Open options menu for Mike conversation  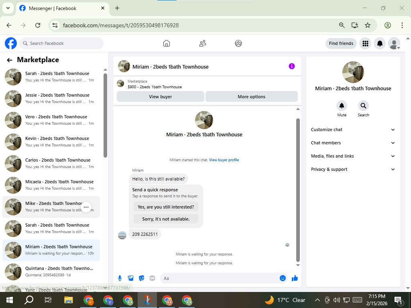(86, 207)
